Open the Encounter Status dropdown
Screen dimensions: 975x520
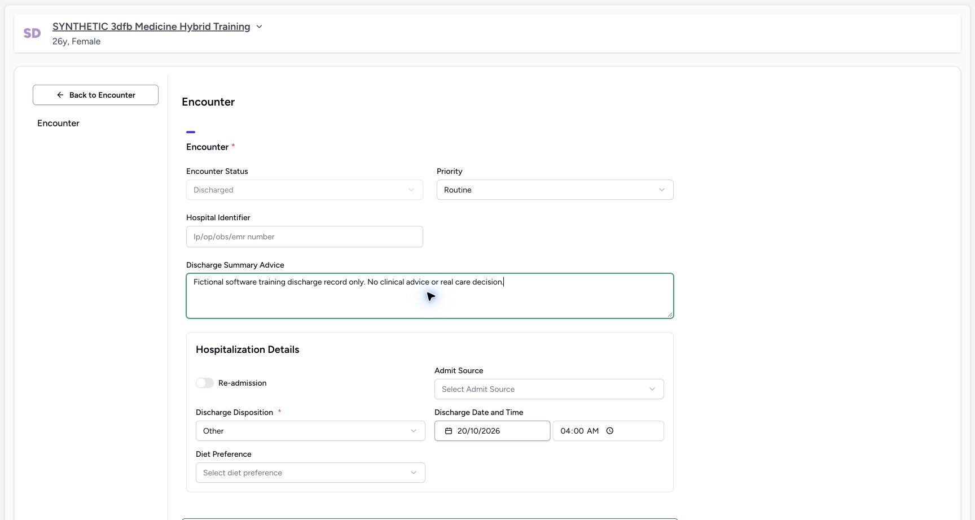[x=305, y=190]
